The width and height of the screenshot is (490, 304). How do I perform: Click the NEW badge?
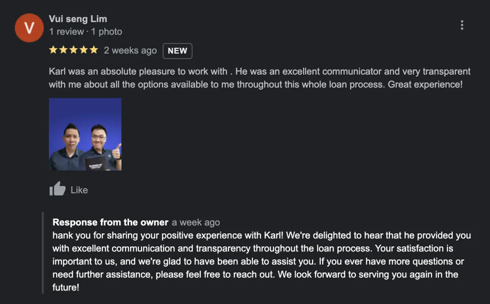click(x=177, y=51)
